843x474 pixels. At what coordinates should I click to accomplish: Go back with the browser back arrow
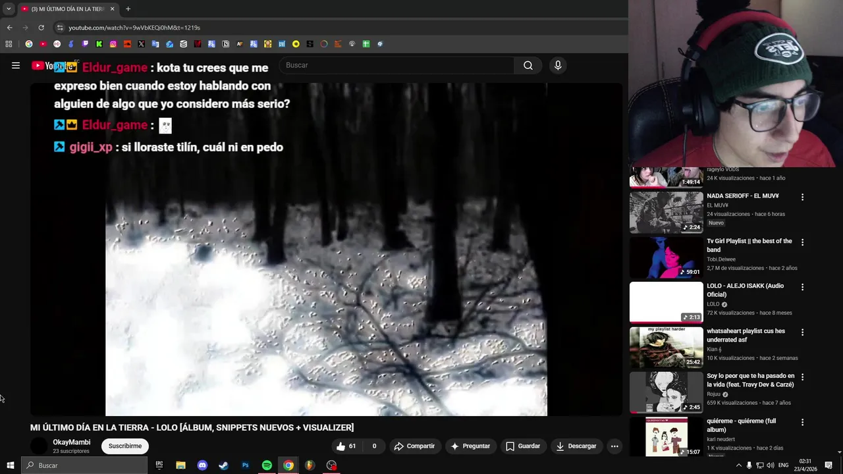(x=9, y=28)
